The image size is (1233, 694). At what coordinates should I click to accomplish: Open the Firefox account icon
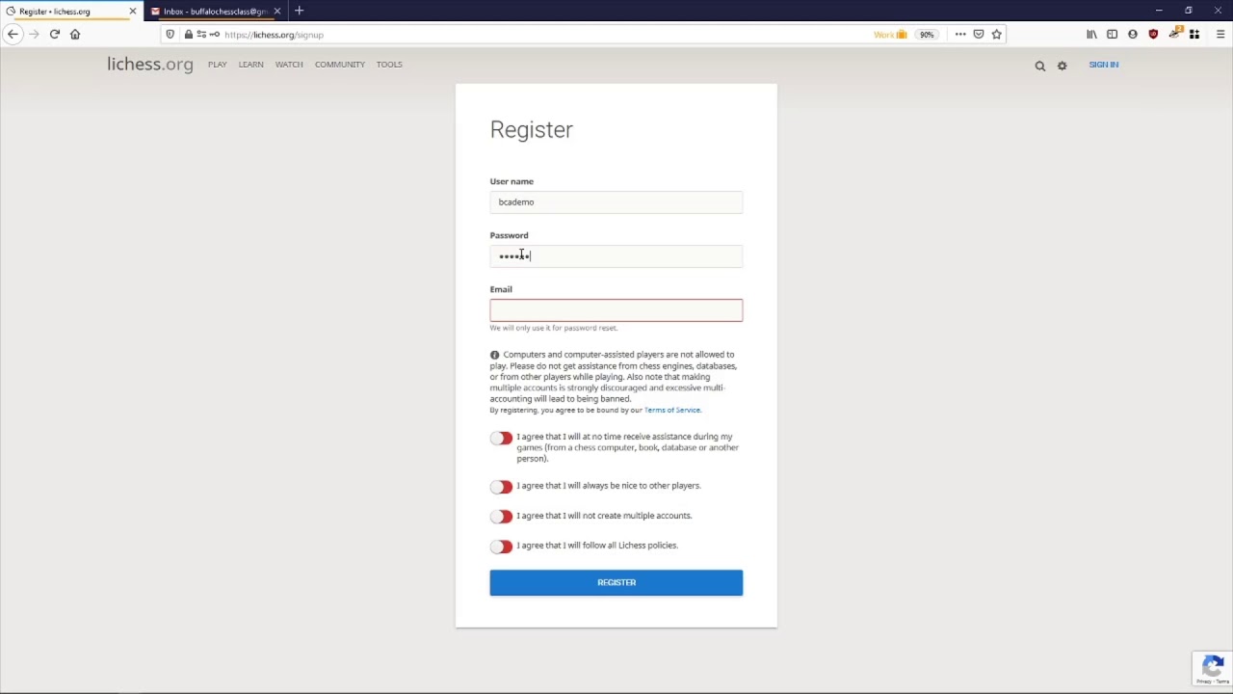[x=1133, y=35]
